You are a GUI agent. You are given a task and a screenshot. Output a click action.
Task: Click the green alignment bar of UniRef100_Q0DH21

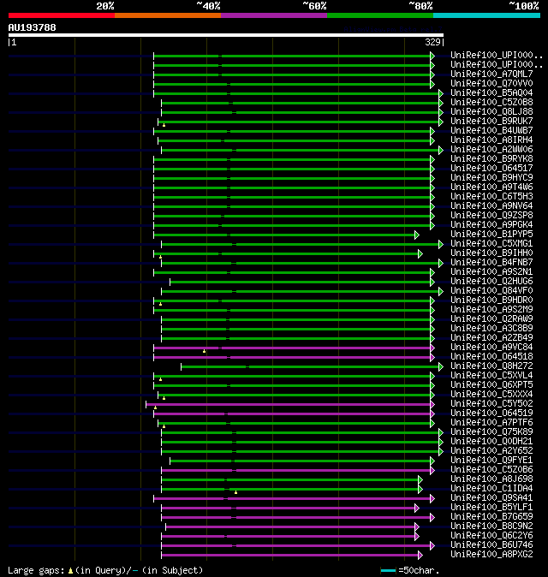coord(301,442)
